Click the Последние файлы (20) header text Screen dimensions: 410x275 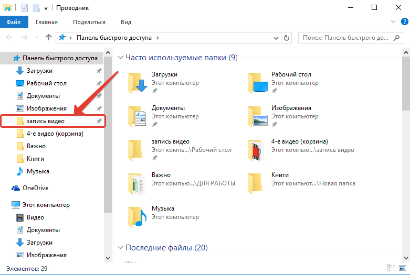tap(166, 247)
